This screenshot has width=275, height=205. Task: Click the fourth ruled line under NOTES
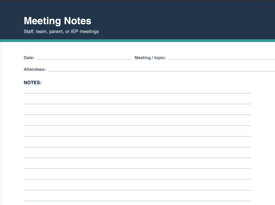coord(137,126)
